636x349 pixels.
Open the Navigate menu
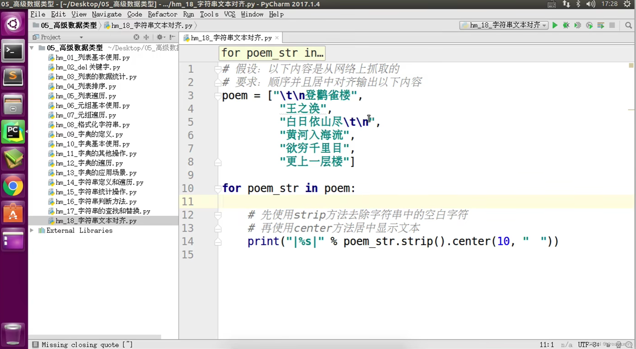(107, 14)
